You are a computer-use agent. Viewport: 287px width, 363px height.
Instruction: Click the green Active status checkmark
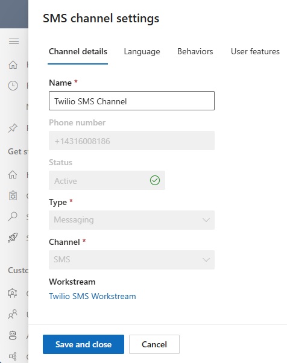click(155, 180)
